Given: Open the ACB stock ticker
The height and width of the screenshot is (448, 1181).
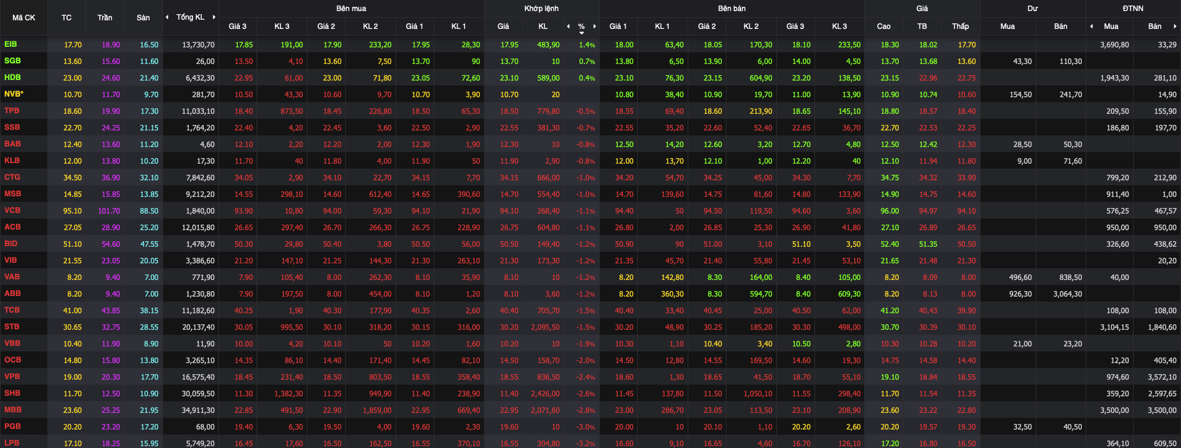Looking at the screenshot, I should [12, 227].
